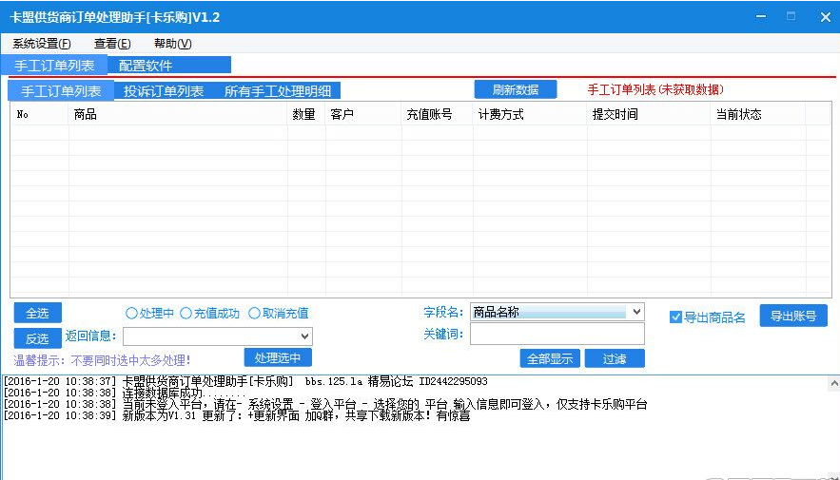This screenshot has height=480, width=840.
Task: Expand the 返回信息 dropdown
Action: point(304,336)
